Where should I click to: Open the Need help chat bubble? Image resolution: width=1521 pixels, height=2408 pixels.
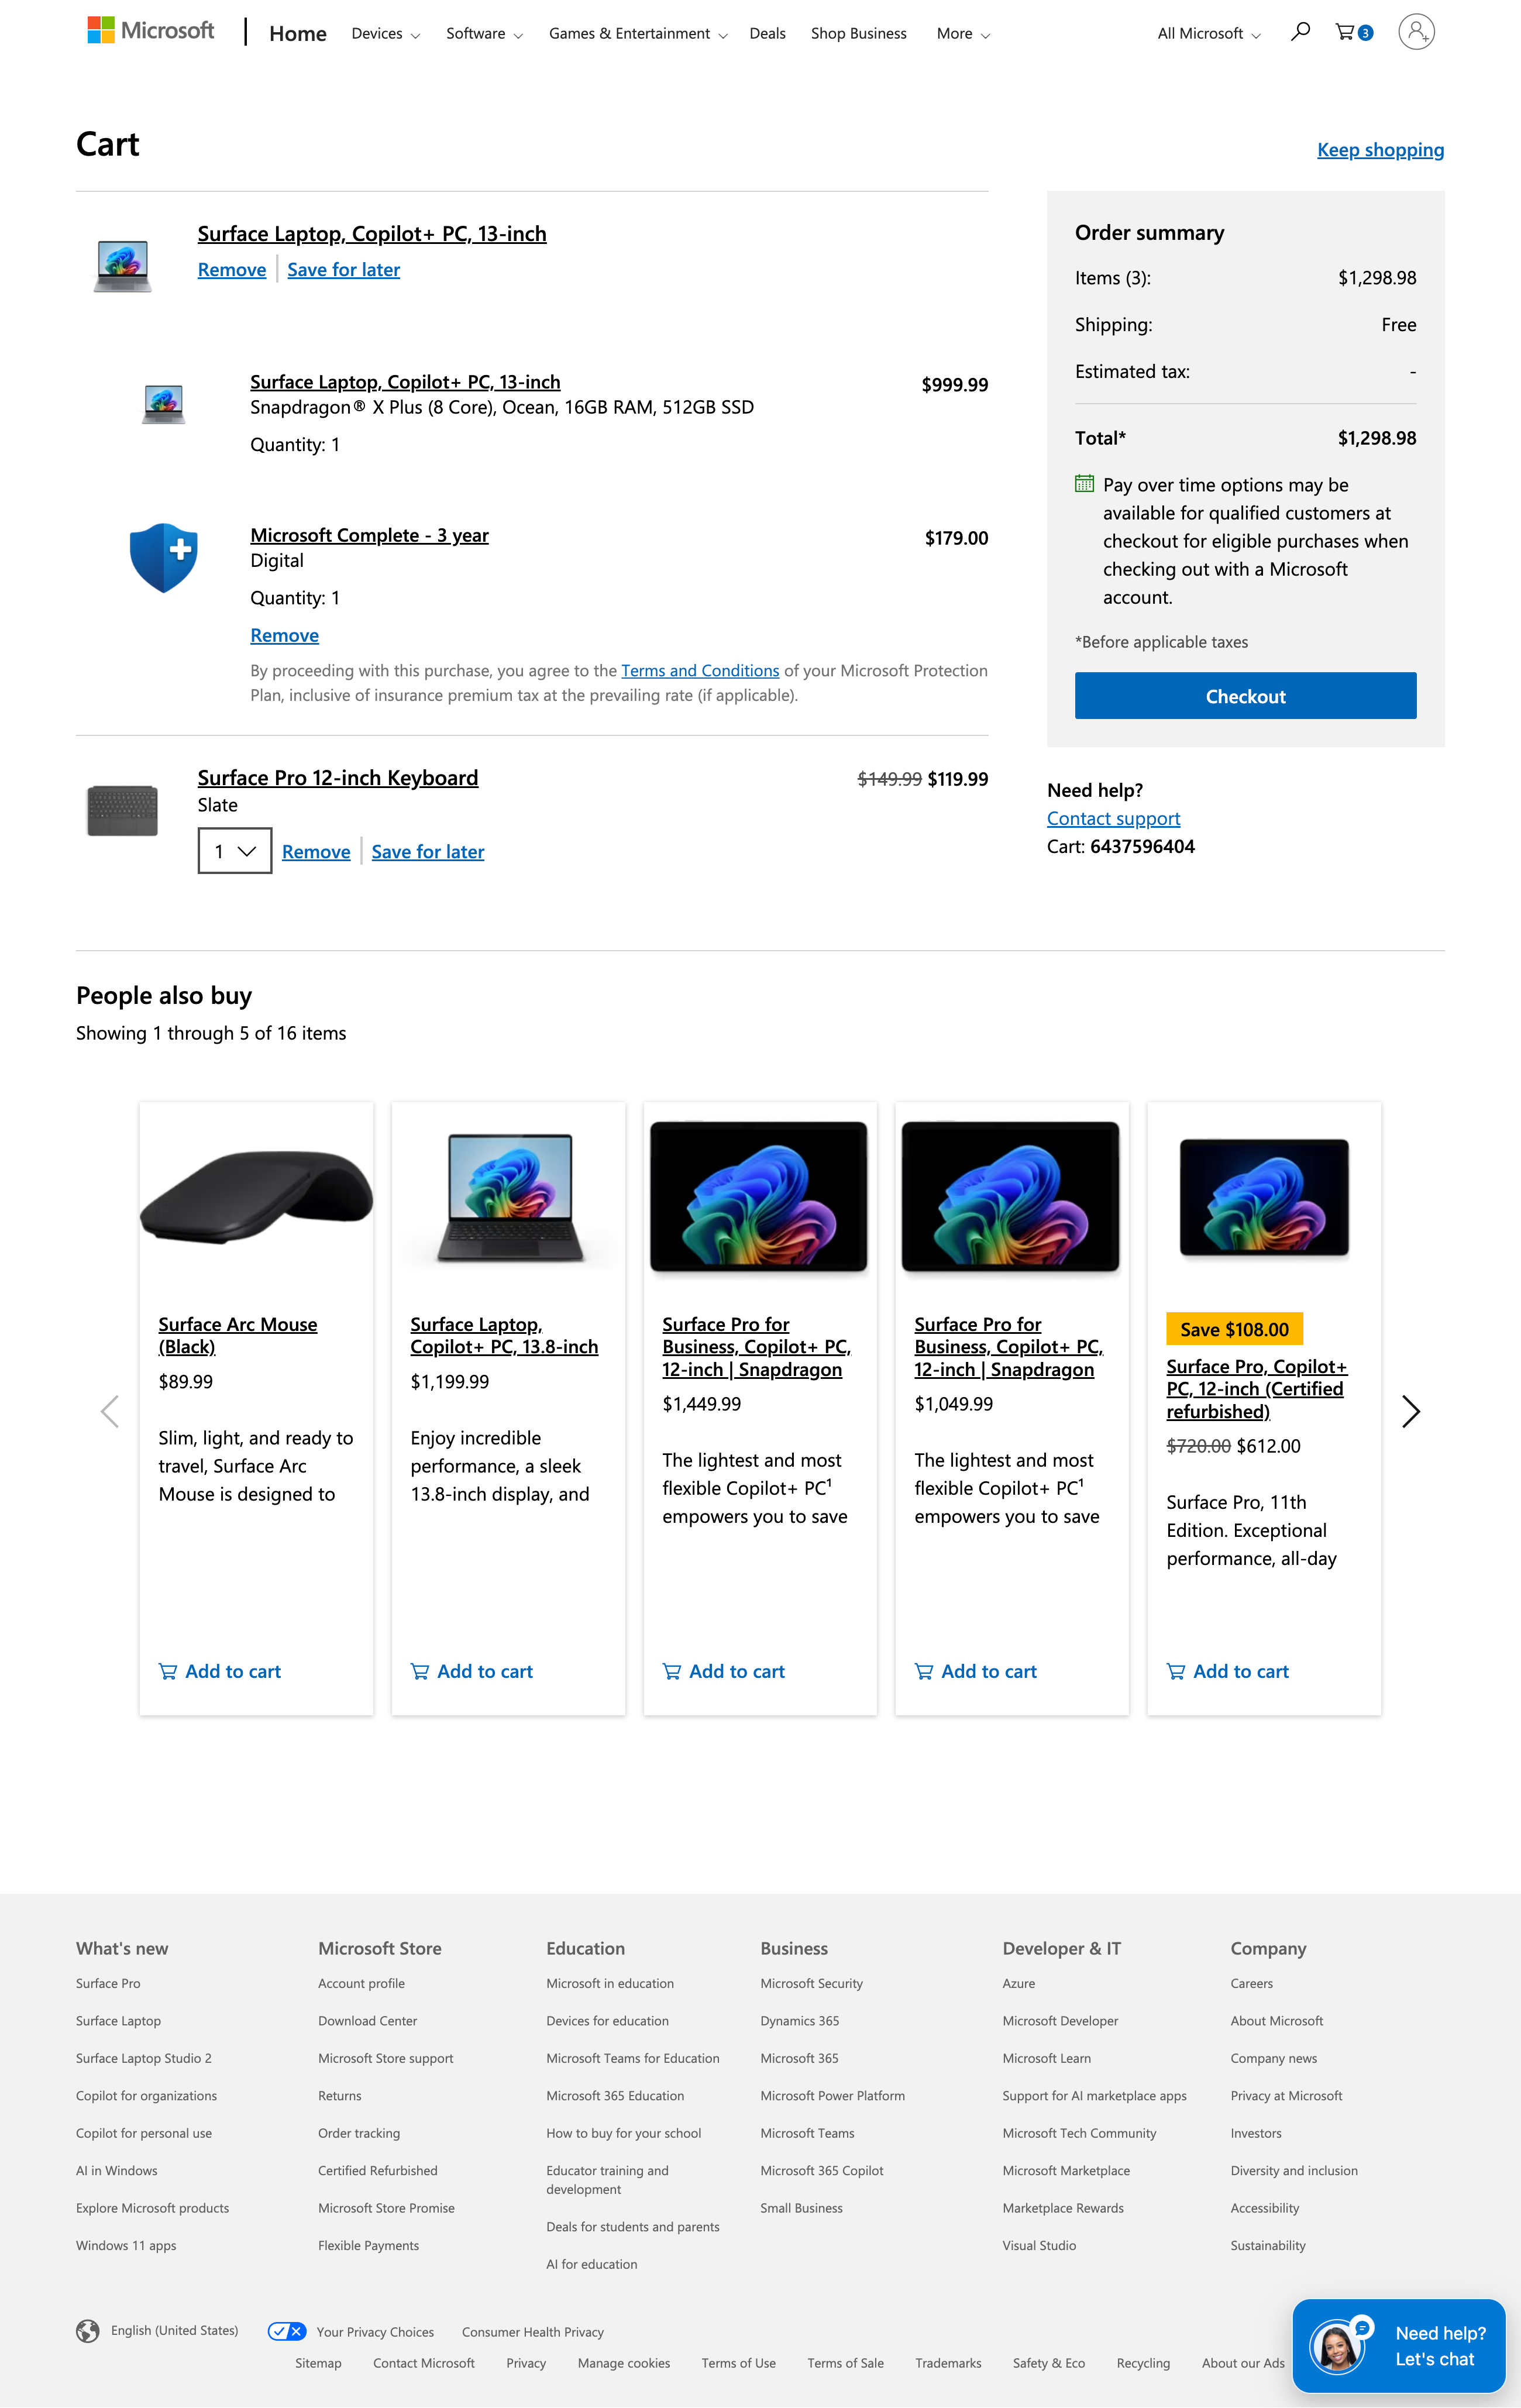pyautogui.click(x=1398, y=2345)
